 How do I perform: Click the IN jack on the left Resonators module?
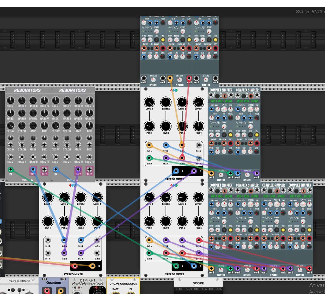(11, 170)
